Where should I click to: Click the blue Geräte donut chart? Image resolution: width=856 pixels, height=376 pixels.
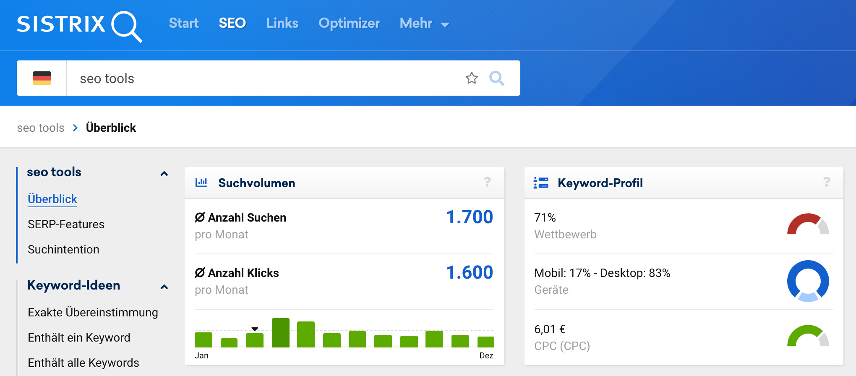pyautogui.click(x=808, y=281)
